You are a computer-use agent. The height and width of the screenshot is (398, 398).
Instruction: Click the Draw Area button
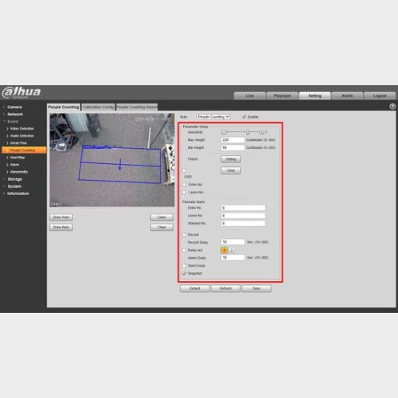click(61, 217)
